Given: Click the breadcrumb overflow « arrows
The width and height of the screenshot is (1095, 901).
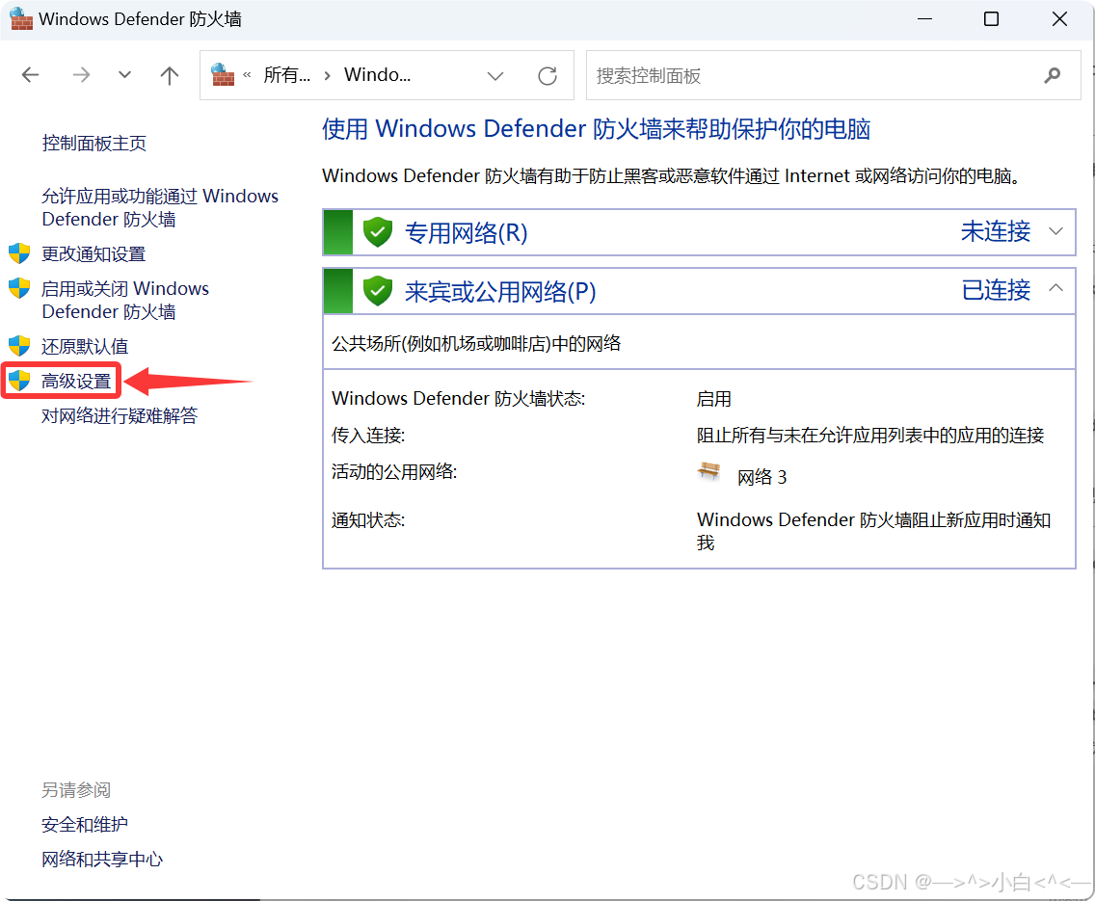Looking at the screenshot, I should click(247, 74).
